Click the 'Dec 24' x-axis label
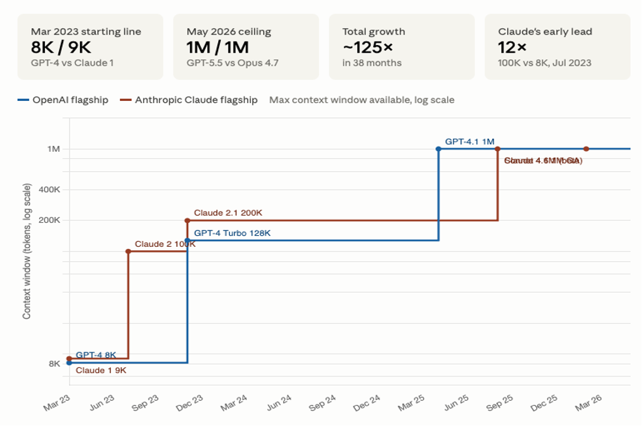This screenshot has width=642, height=426. pos(367,403)
